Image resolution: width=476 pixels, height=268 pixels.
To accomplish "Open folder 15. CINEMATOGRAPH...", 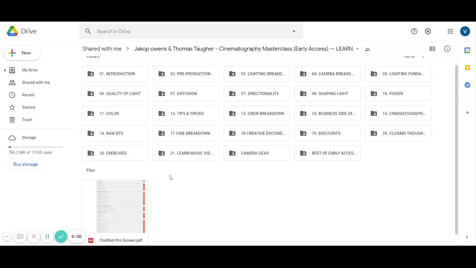I will pos(398,114).
